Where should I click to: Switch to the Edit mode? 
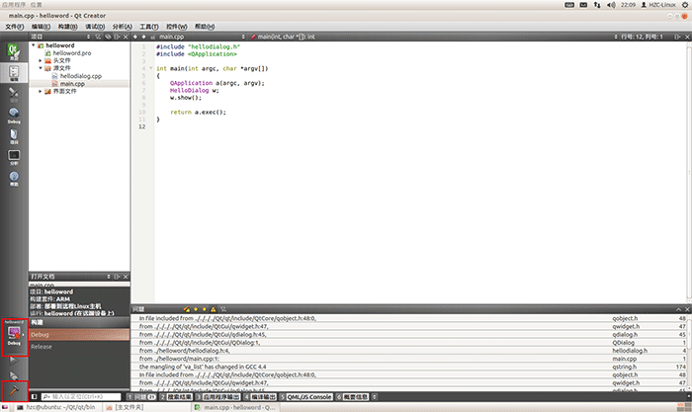click(14, 73)
